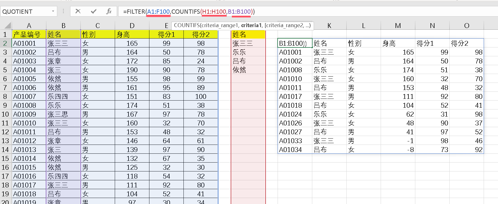Select cell A01001 in column A
This screenshot has height=204, width=498.
[29, 43]
